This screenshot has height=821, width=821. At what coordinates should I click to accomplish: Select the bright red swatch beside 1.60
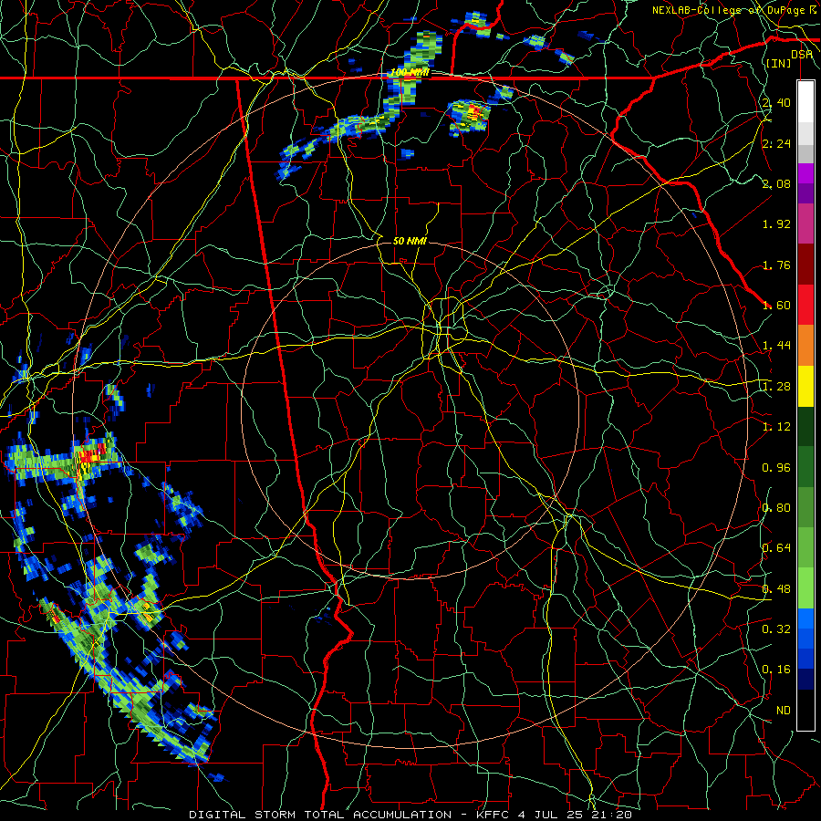click(x=805, y=305)
